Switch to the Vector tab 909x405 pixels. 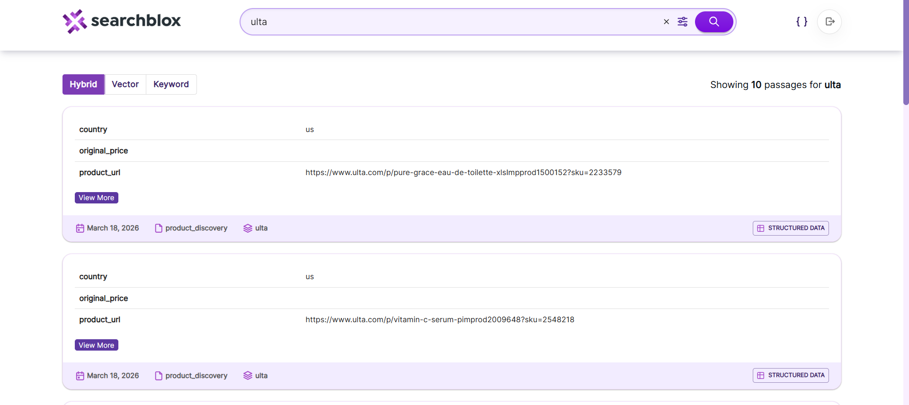[125, 84]
